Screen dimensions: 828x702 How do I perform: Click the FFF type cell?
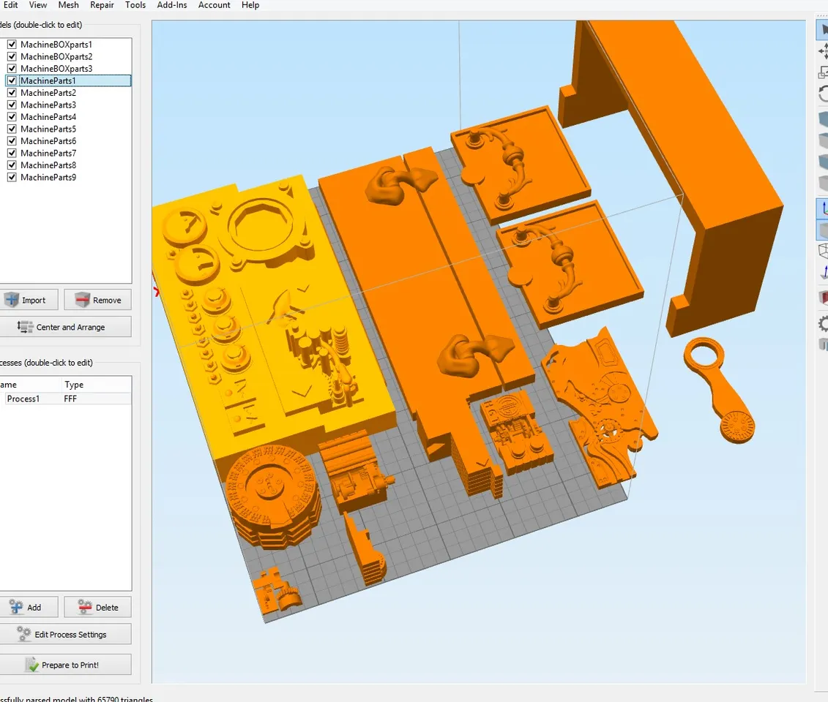point(70,399)
